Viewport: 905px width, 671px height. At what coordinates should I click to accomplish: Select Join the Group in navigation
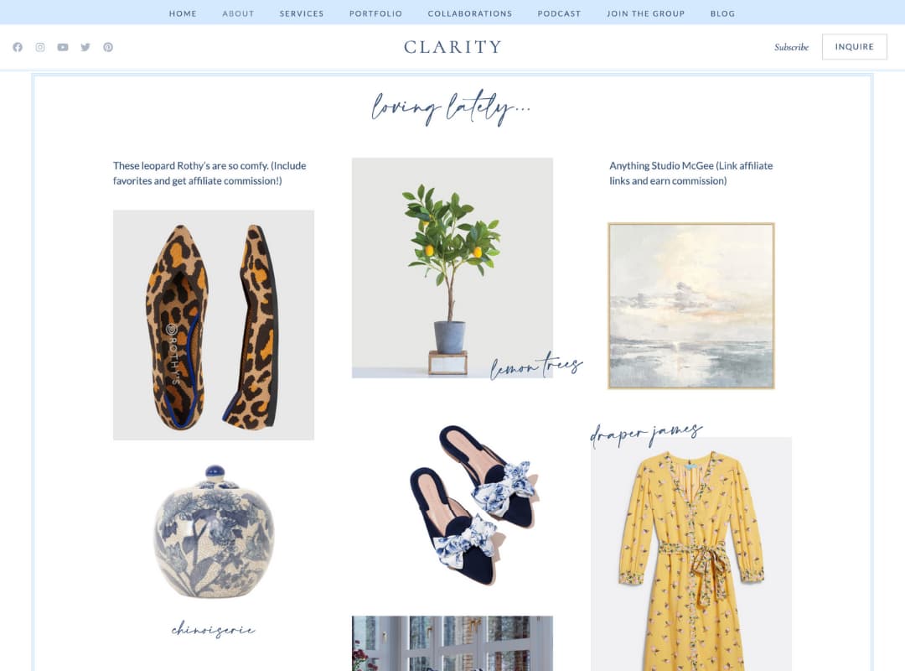point(646,13)
